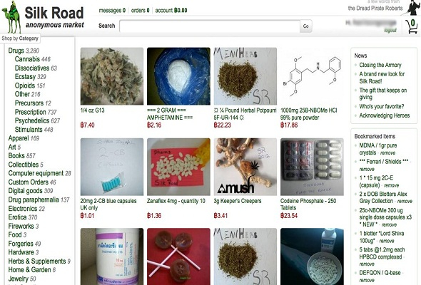Click the camel Silk Road logo
Viewport: 421px width, 285px height.
coord(11,17)
